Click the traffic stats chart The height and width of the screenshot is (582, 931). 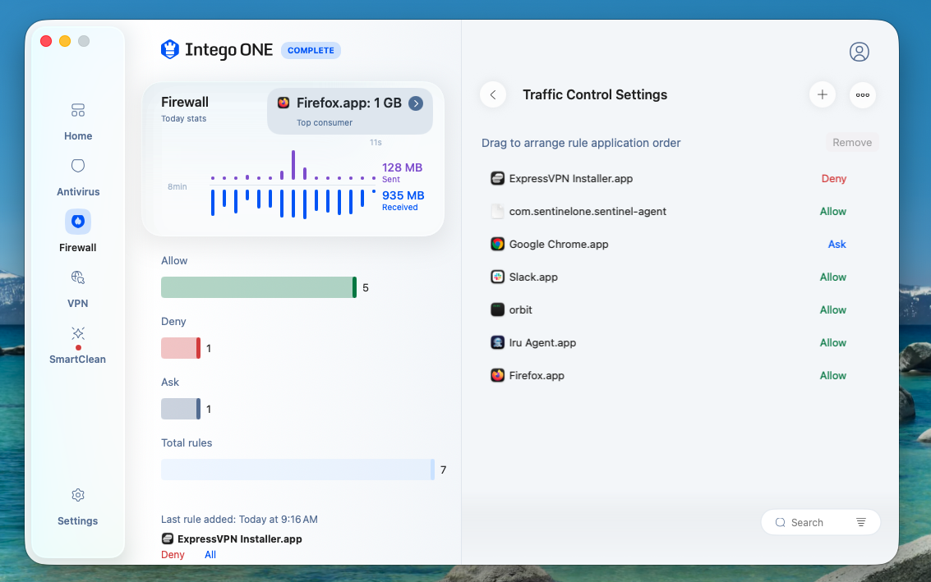pos(293,185)
